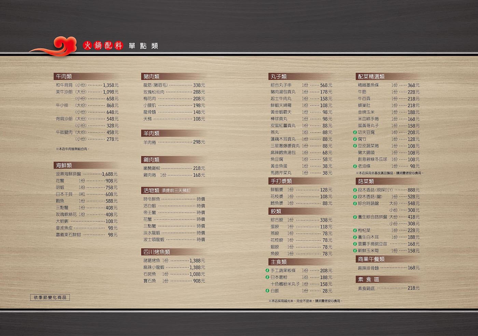The height and width of the screenshot is (336, 478).
Task: Select the 麻辣排骨麵 menu item
Action: click(368, 268)
